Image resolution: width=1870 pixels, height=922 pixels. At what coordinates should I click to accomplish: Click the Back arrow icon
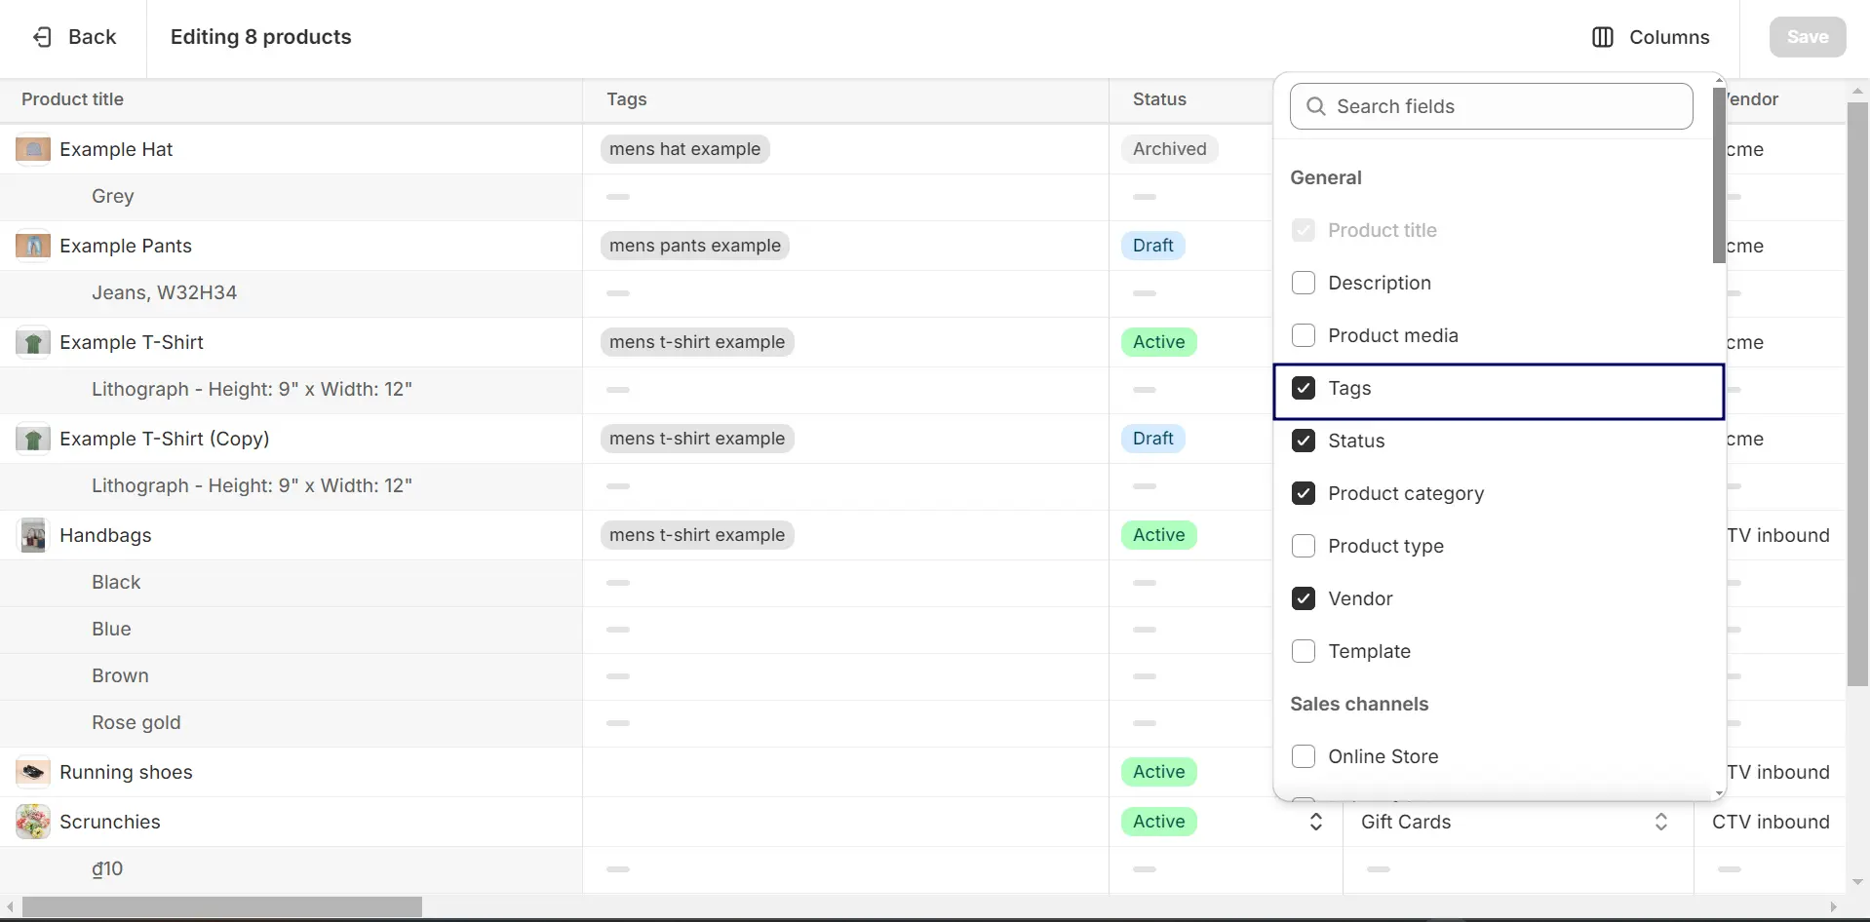click(42, 37)
